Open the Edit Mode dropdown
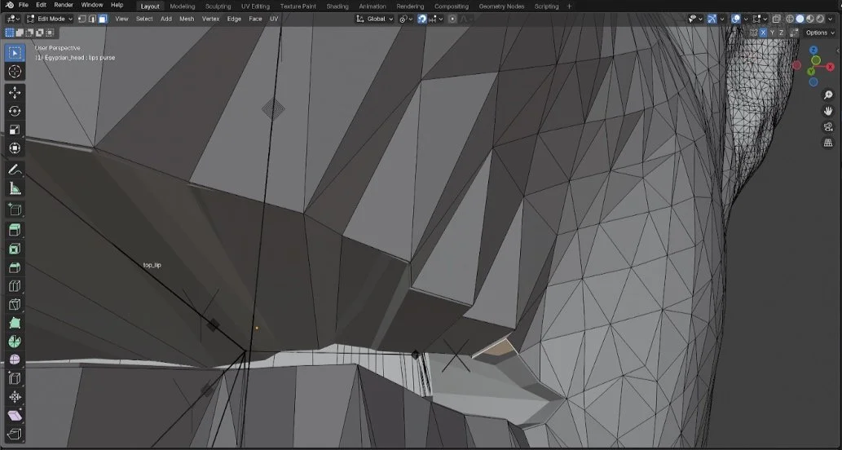Viewport: 842px width, 450px height. click(50, 19)
